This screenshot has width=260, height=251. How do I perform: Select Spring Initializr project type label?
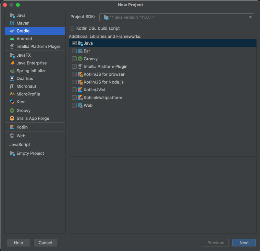[31, 71]
